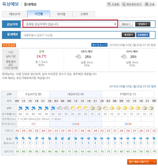The width and height of the screenshot is (158, 168).
Task: Click the wind speed value 8
Action: point(43,143)
